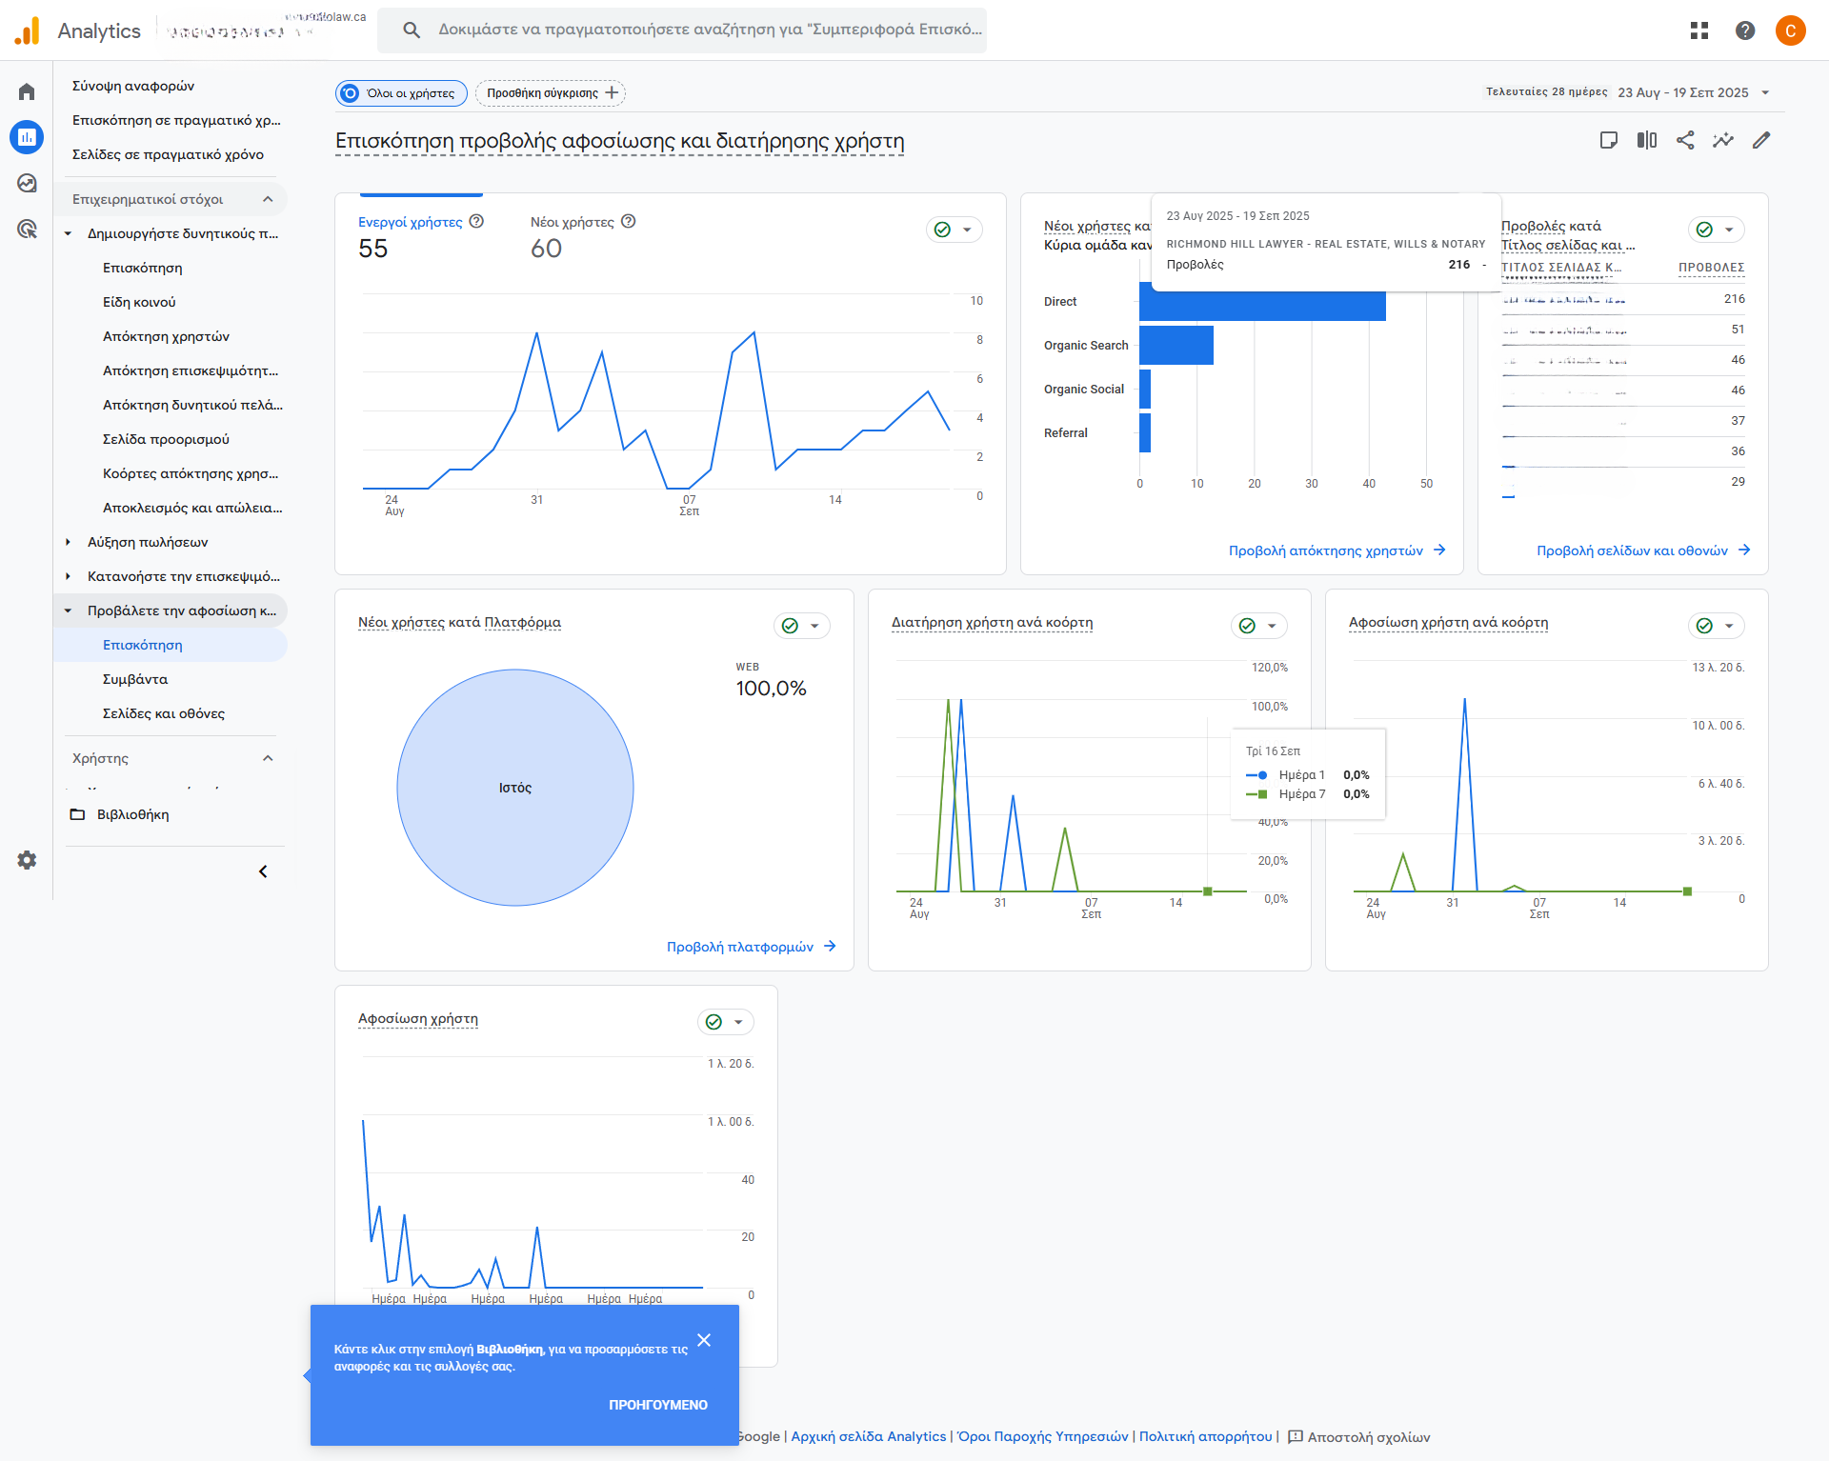Open the Home page from the left rail
Viewport: 1829px width, 1461px height.
[26, 90]
